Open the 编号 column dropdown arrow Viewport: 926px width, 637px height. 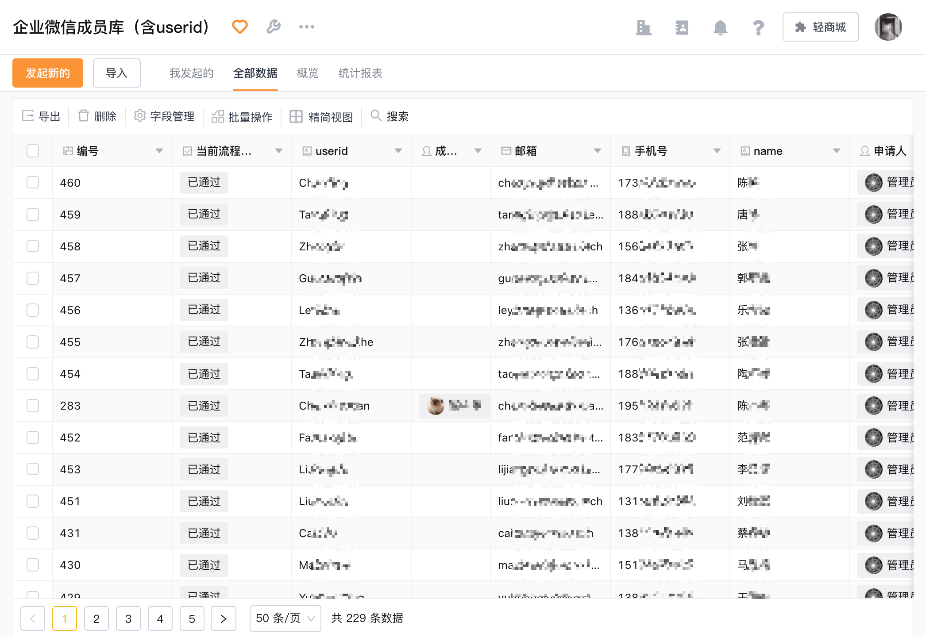coord(159,151)
